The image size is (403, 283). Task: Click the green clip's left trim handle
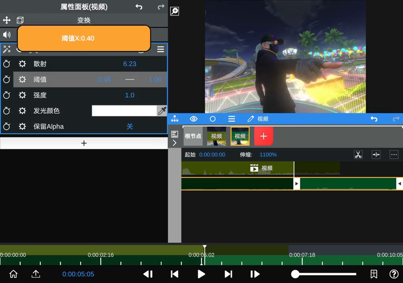point(297,183)
